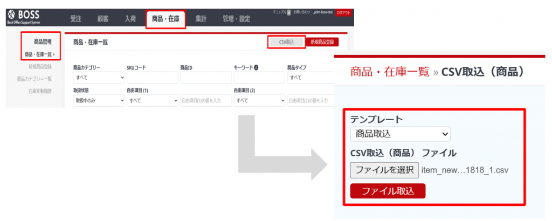Click the 商品・在庫一覧 breadcrumb link
552x221 pixels.
(390, 72)
